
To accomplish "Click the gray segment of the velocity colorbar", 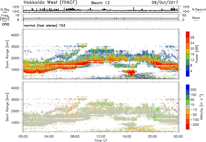I will pos(188,107).
